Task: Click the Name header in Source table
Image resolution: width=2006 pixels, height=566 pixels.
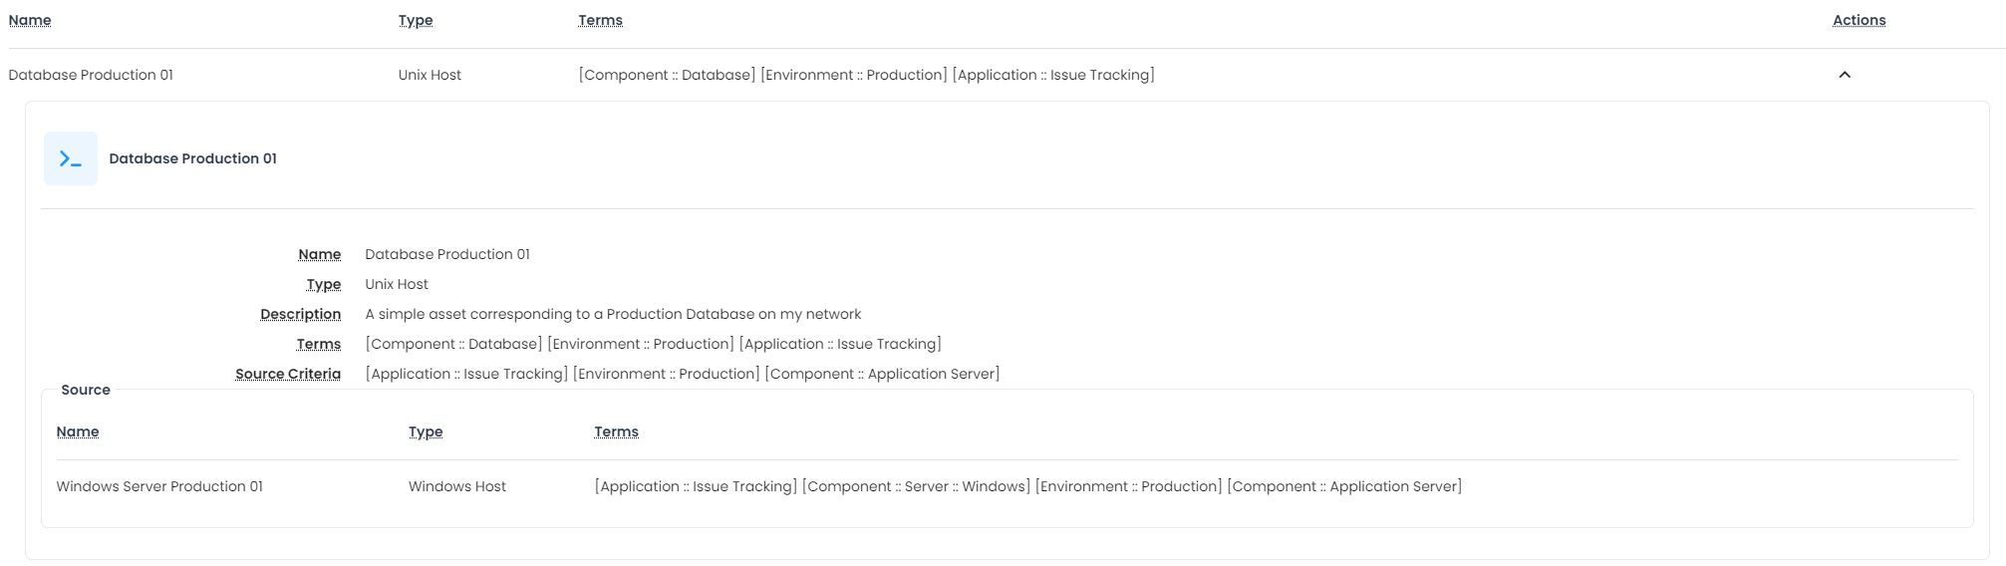Action: [78, 431]
